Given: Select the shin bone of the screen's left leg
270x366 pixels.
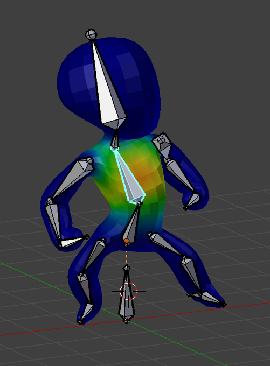Looking at the screenshot, I should point(84,290).
